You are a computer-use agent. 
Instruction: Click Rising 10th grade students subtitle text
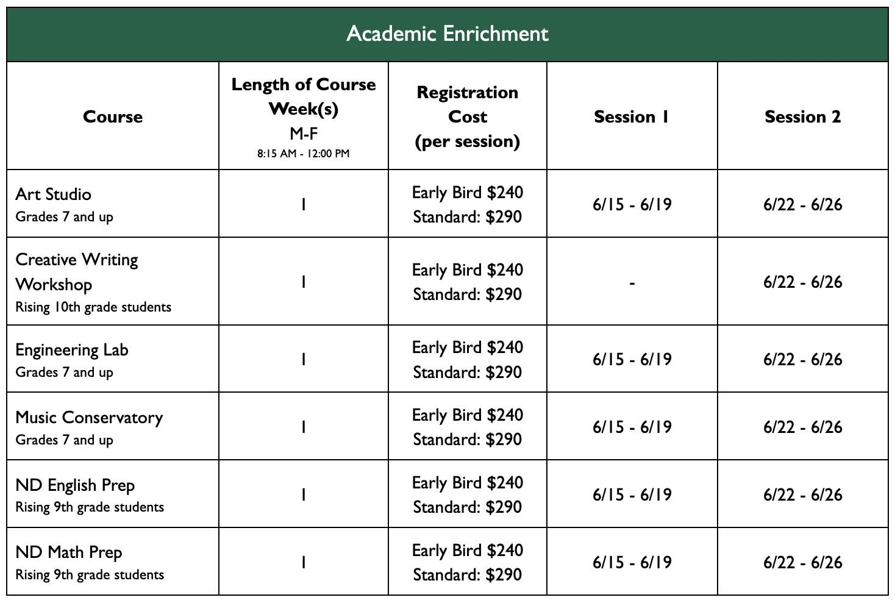coord(93,307)
